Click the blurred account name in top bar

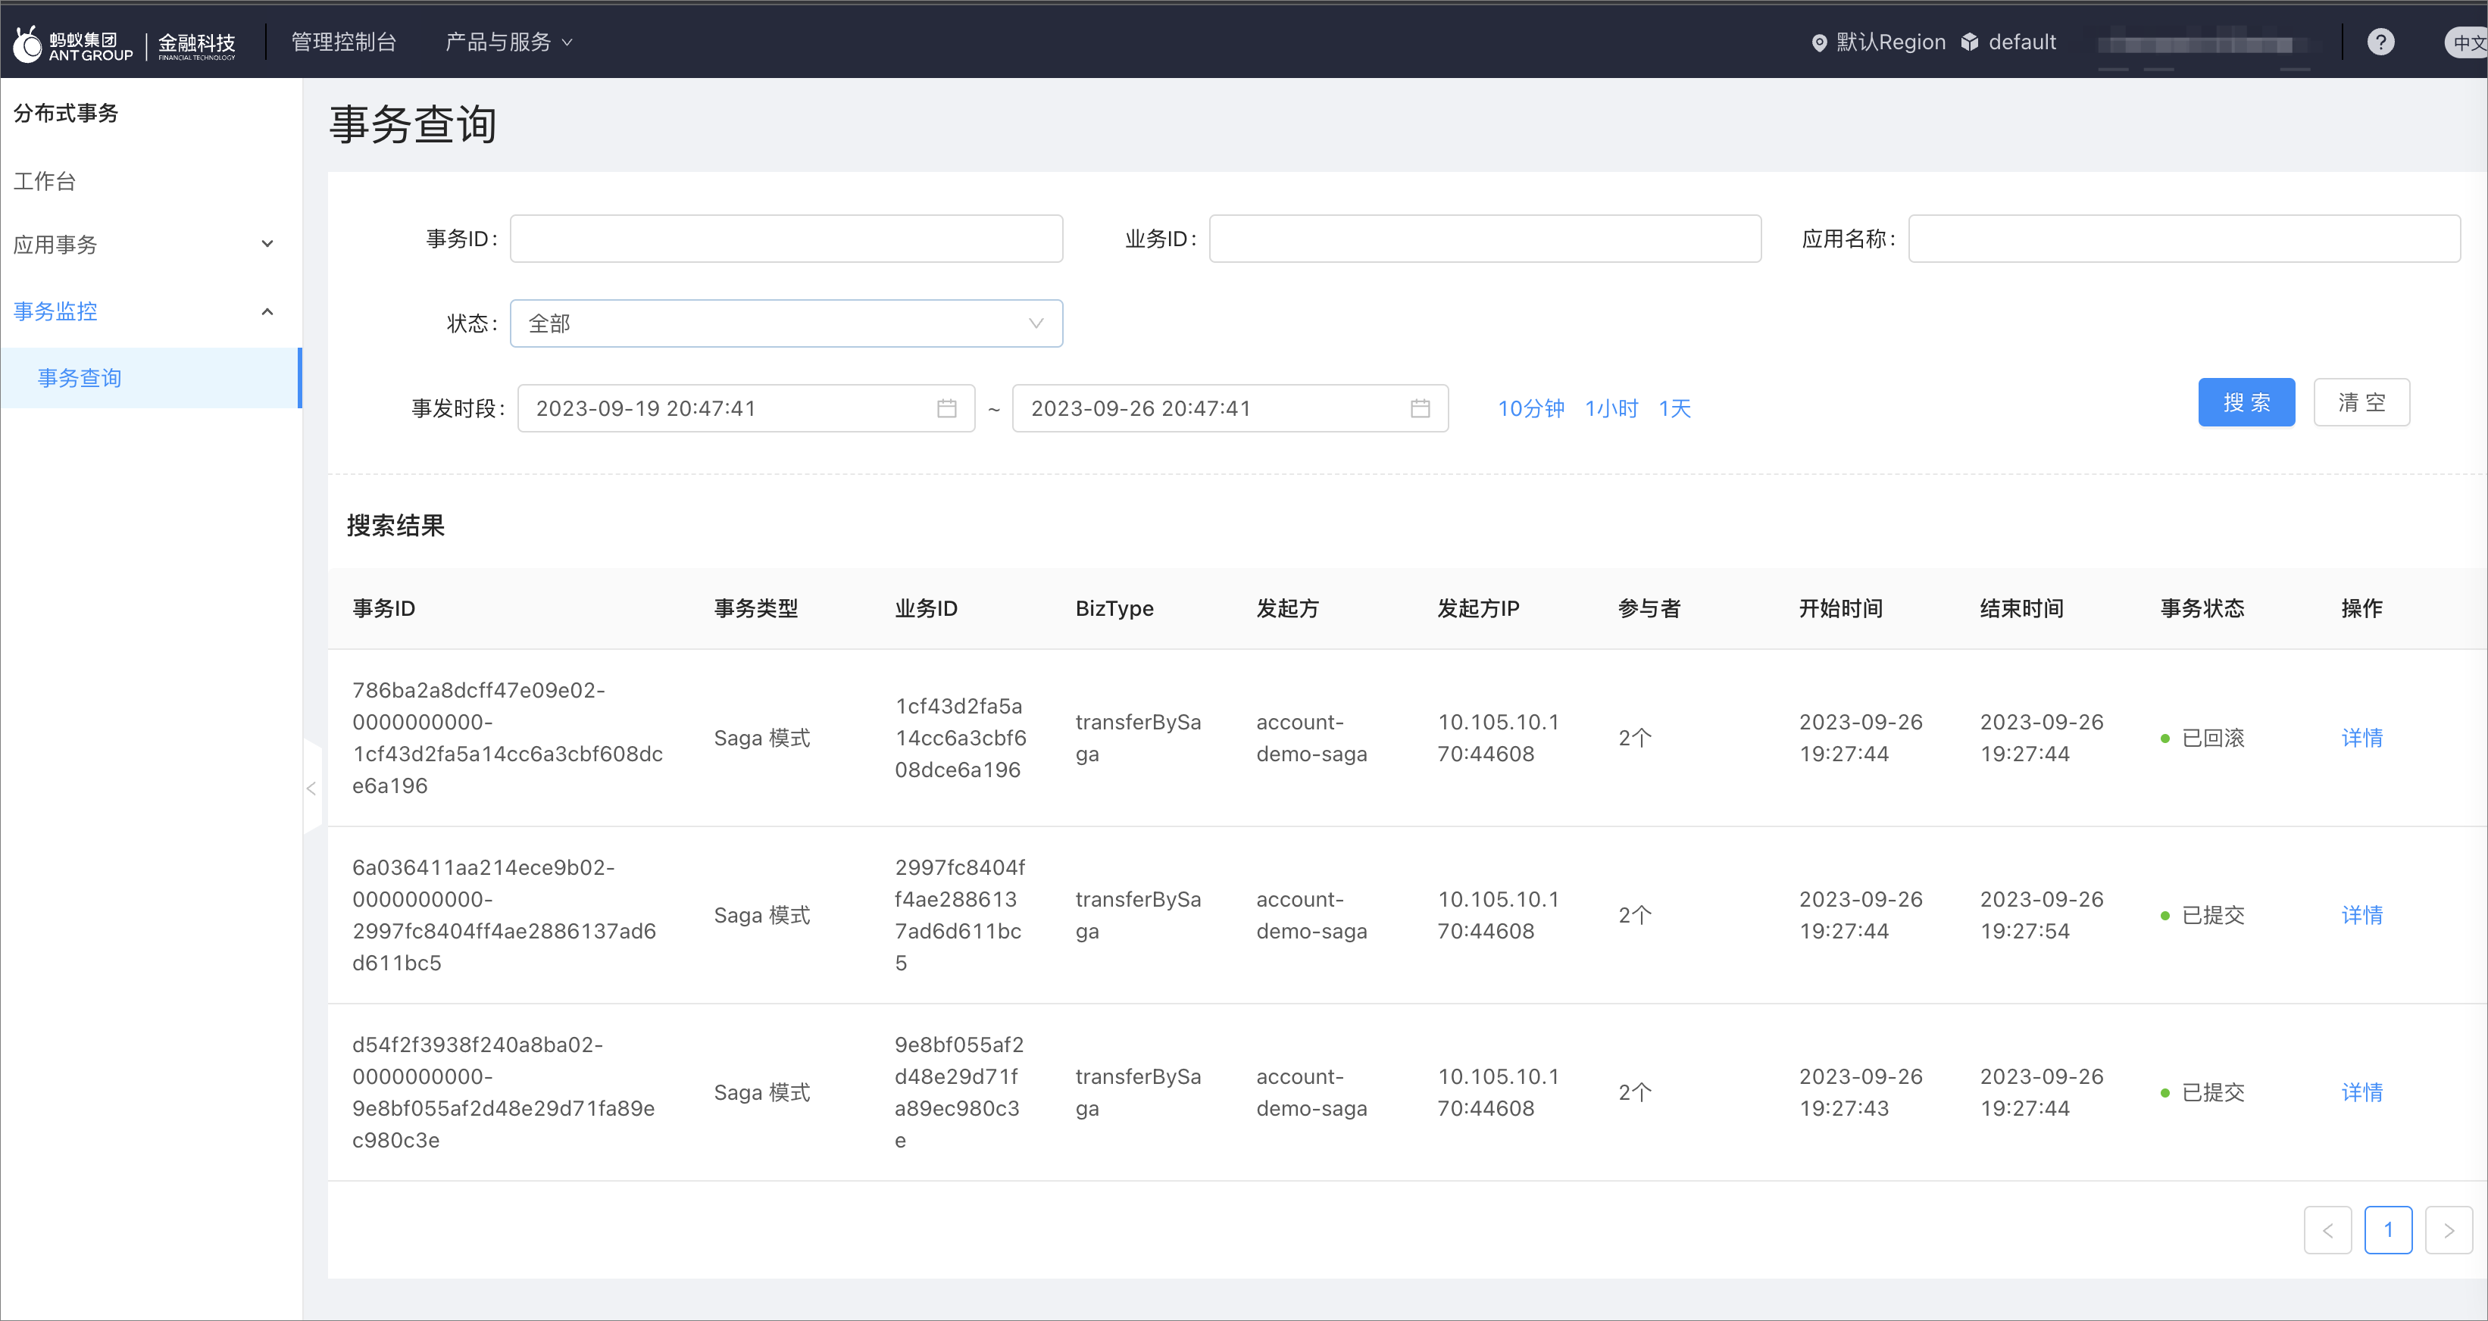click(2203, 45)
